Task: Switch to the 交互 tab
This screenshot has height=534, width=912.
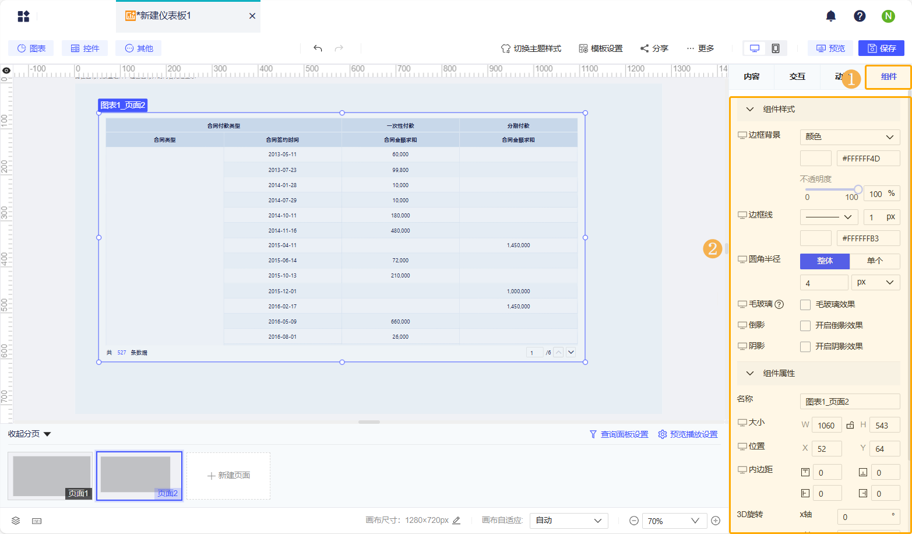Action: pyautogui.click(x=797, y=76)
